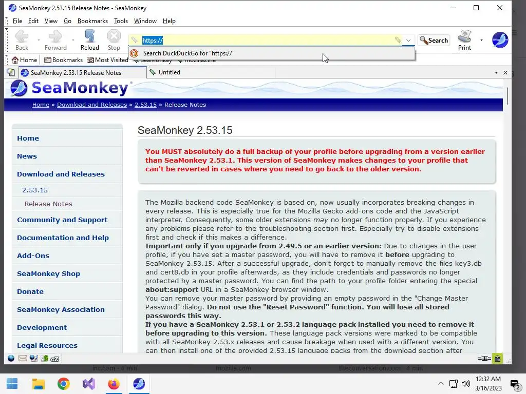Open File Explorer from the taskbar
The width and height of the screenshot is (526, 394).
pyautogui.click(x=38, y=384)
